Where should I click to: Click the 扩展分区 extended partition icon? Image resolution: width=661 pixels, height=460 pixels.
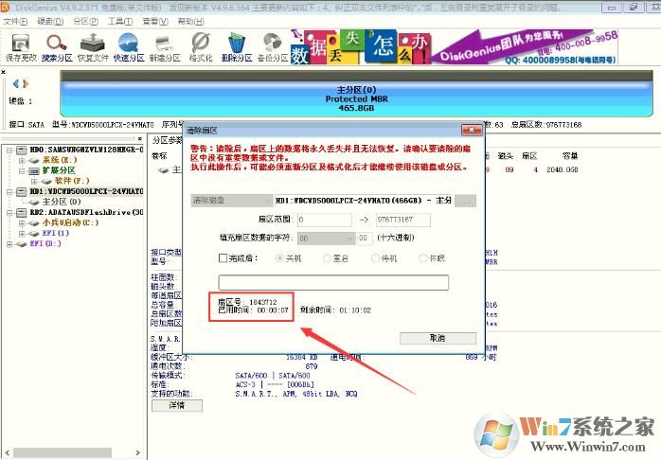pyautogui.click(x=34, y=170)
